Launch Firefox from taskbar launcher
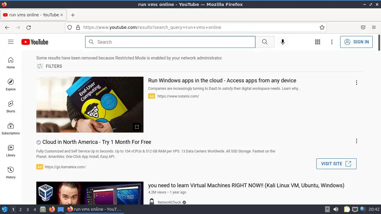Image resolution: width=381 pixels, height=214 pixels. pyautogui.click(x=52, y=210)
